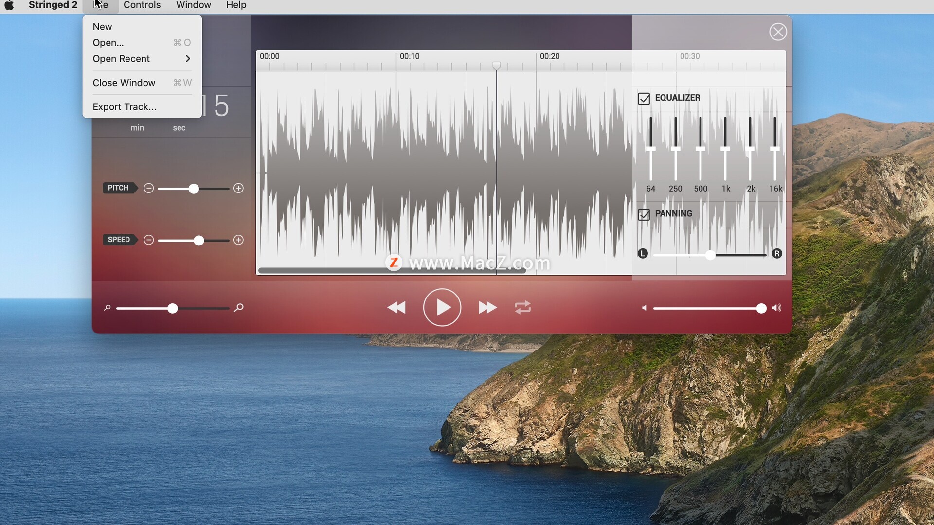This screenshot has height=525, width=934.
Task: Increase pitch with the plus icon
Action: click(x=238, y=188)
